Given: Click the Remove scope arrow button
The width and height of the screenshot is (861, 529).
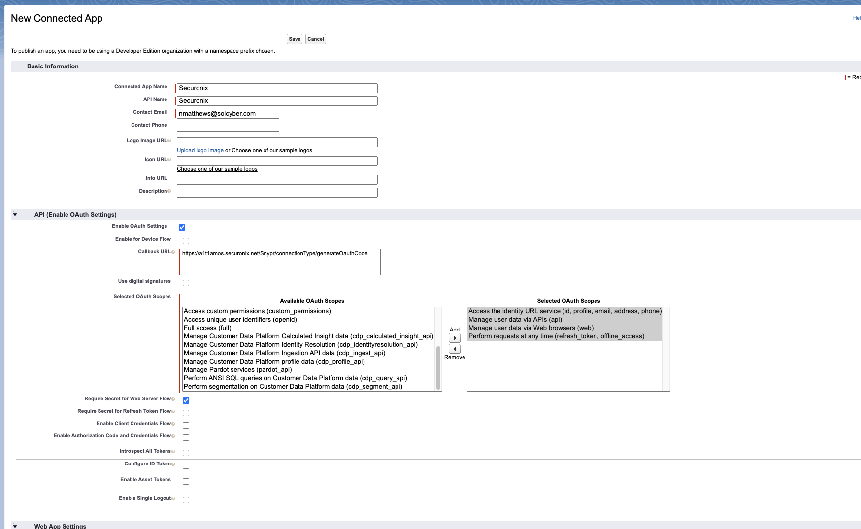Looking at the screenshot, I should pos(454,349).
